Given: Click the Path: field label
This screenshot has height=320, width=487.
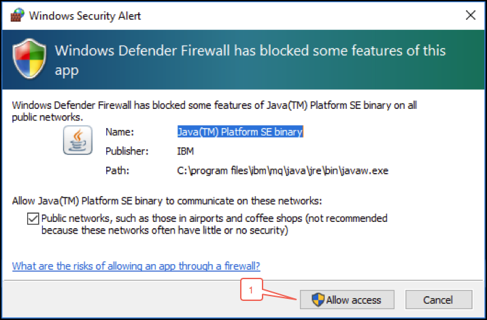Looking at the screenshot, I should [117, 171].
